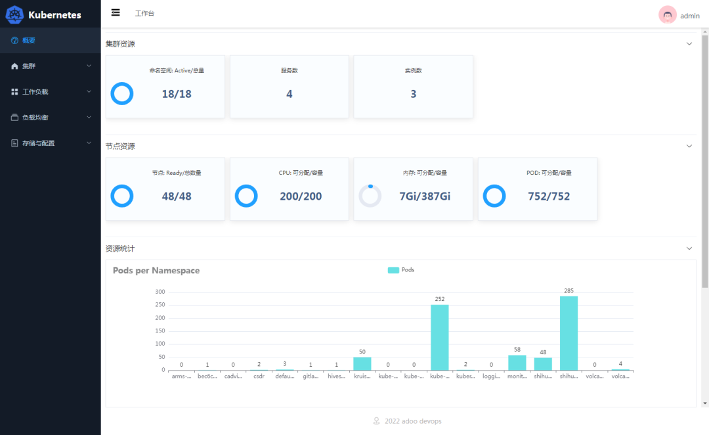Image resolution: width=709 pixels, height=435 pixels.
Task: Click the 工作负载 grid icon in sidebar
Action: tap(14, 92)
